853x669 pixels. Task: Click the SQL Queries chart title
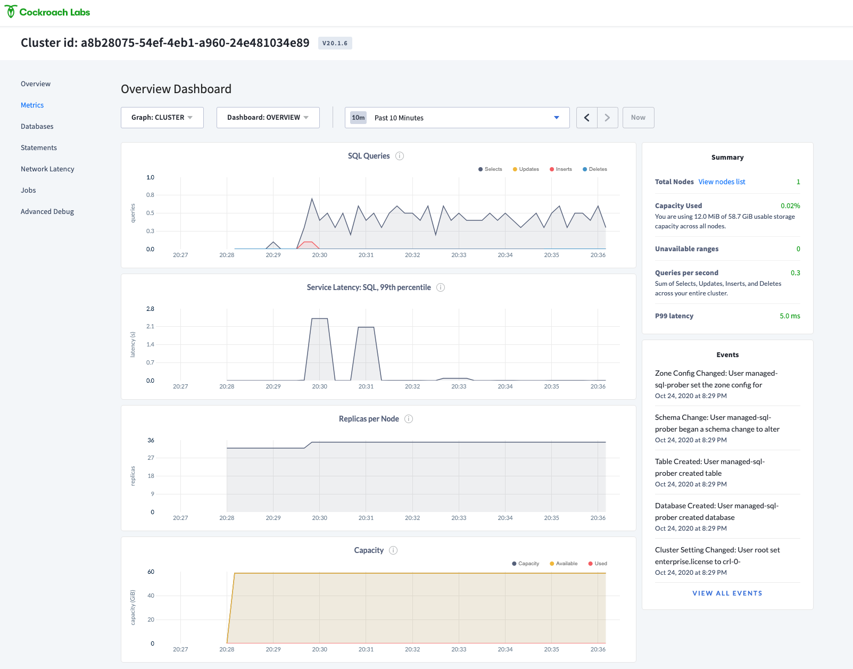pos(369,156)
